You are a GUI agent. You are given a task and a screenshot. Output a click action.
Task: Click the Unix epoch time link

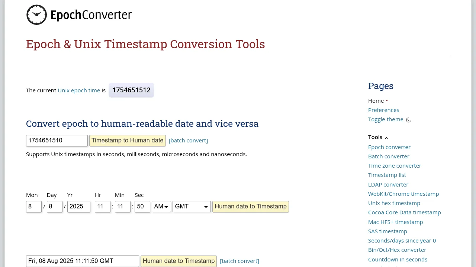point(79,90)
